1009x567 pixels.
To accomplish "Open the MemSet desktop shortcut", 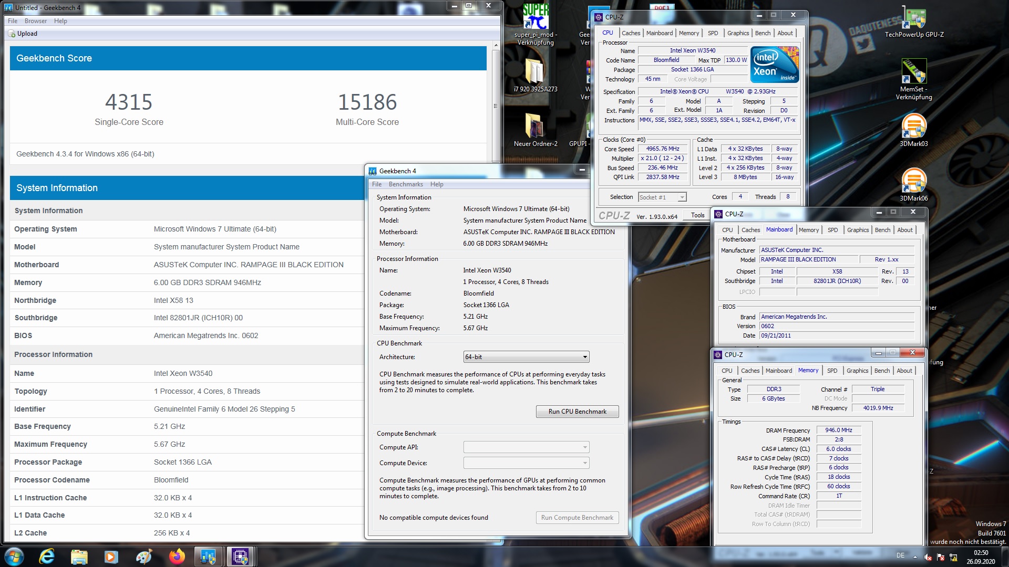I will point(914,79).
